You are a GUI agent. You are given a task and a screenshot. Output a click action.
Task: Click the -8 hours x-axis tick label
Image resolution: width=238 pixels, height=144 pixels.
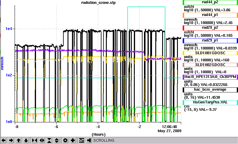[16, 127]
